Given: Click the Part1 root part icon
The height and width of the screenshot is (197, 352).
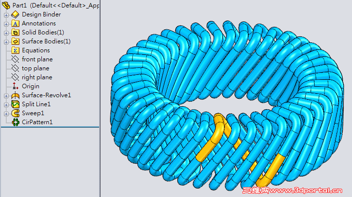Looking at the screenshot, I should point(6,5).
